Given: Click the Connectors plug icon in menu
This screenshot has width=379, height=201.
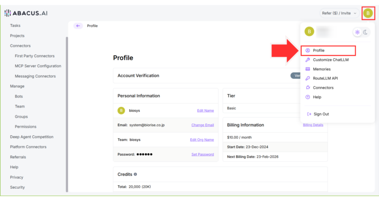Looking at the screenshot, I should coord(307,87).
